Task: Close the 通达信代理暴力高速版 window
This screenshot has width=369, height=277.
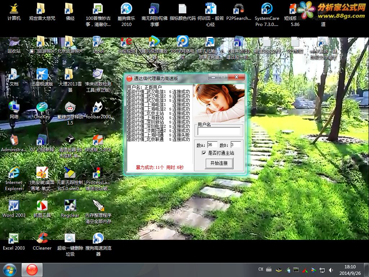Action: [x=236, y=77]
